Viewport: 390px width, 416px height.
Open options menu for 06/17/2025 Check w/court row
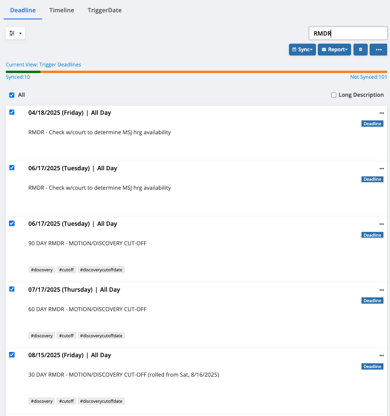click(x=381, y=168)
